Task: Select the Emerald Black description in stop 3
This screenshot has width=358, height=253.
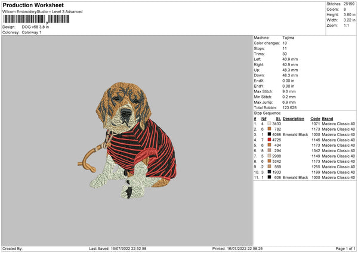Action: tap(297, 135)
